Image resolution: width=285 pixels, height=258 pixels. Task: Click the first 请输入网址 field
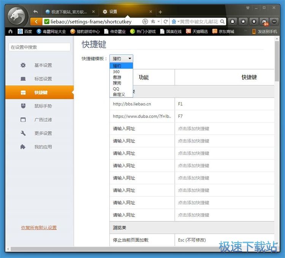click(142, 129)
